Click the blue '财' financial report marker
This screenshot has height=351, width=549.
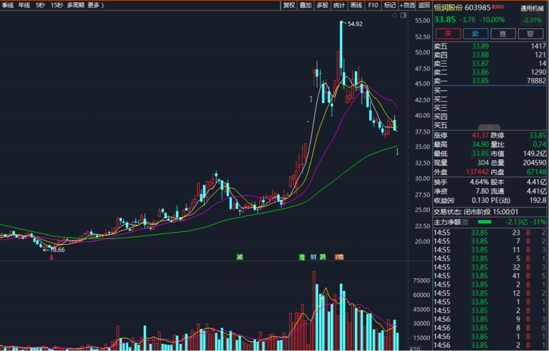[x=313, y=257]
